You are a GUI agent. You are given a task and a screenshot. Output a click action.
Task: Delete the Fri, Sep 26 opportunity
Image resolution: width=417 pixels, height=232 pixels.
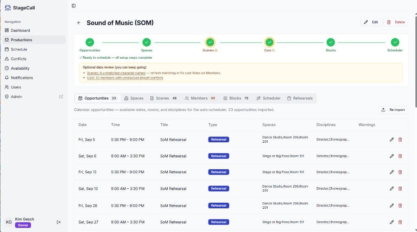pos(400,205)
